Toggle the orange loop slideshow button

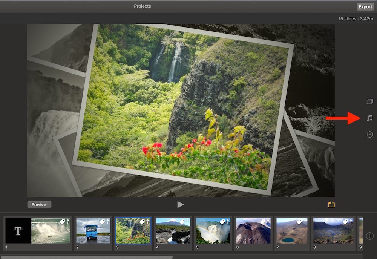click(331, 205)
